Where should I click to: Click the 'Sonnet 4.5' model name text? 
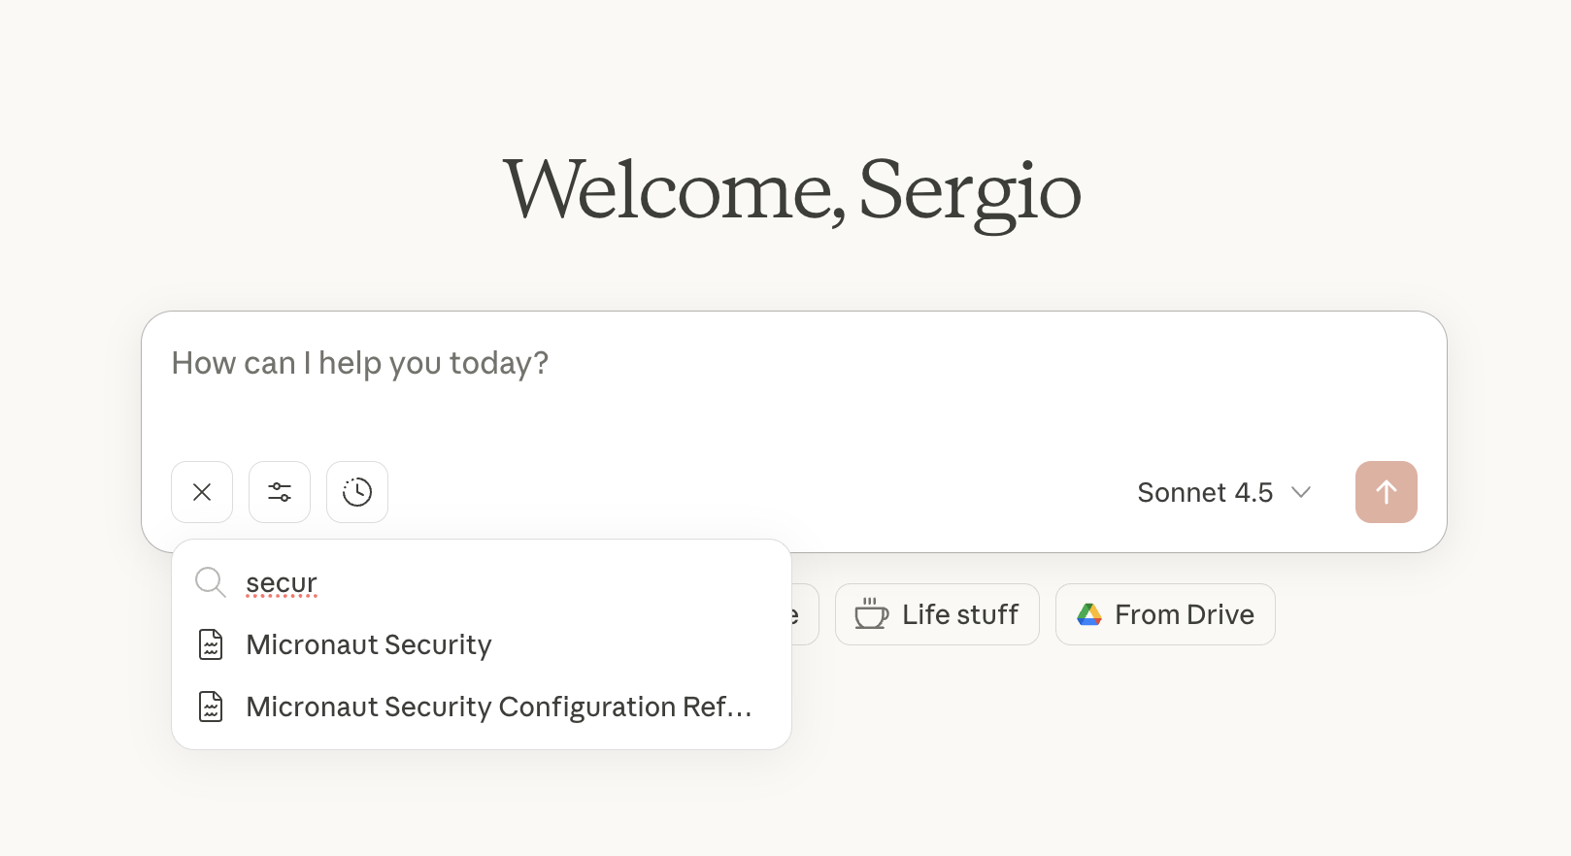pos(1205,492)
